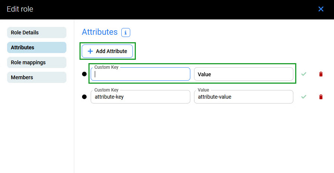Edit the attribute-key Custom Key field
The width and height of the screenshot is (334, 173).
140,97
